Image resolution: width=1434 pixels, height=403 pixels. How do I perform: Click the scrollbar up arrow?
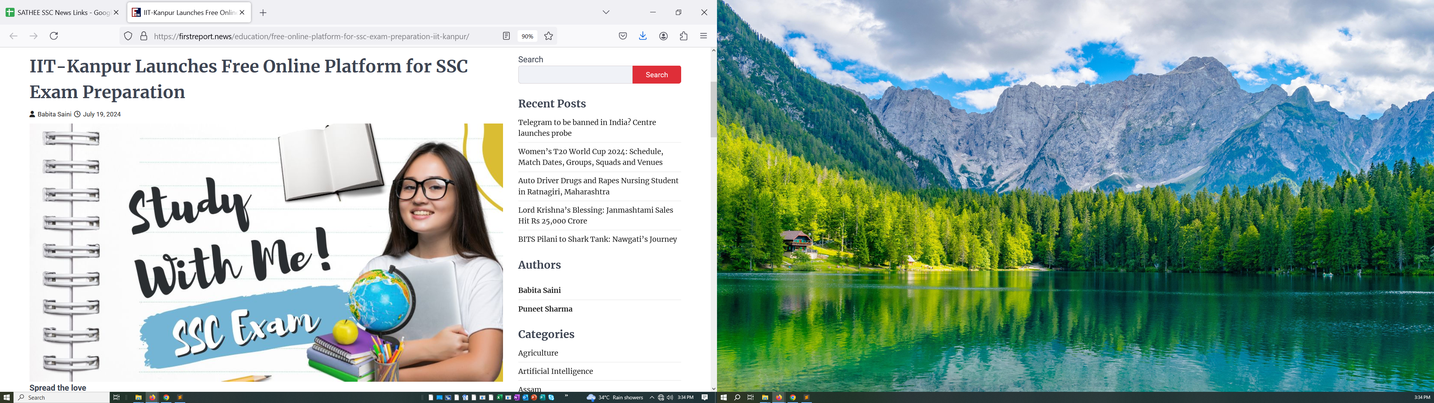pos(714,51)
